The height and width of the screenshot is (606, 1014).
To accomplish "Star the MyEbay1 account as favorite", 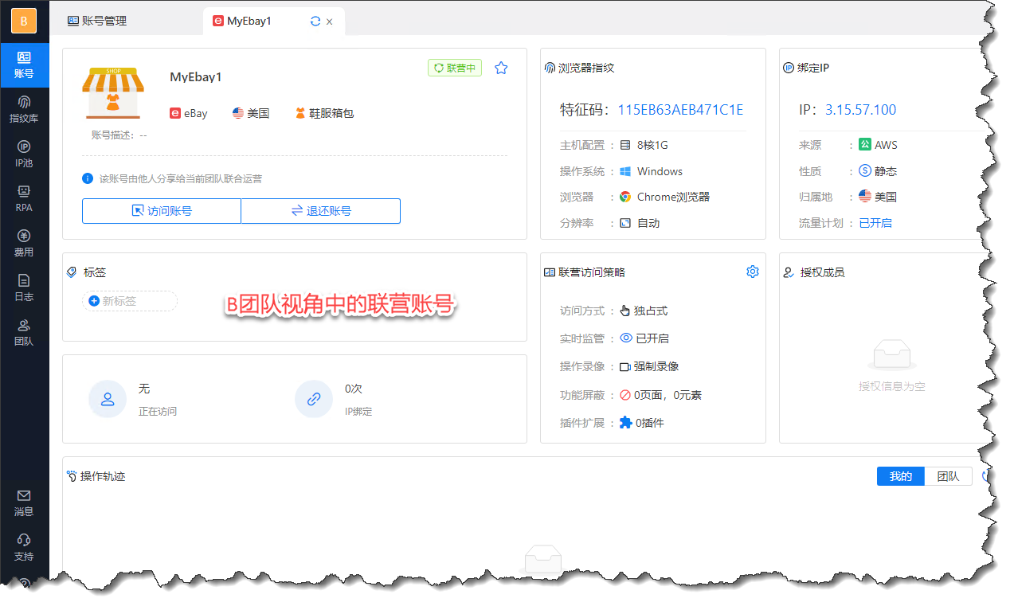I will click(x=501, y=68).
